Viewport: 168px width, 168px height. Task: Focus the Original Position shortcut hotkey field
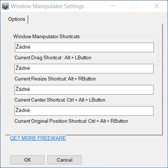point(84,111)
